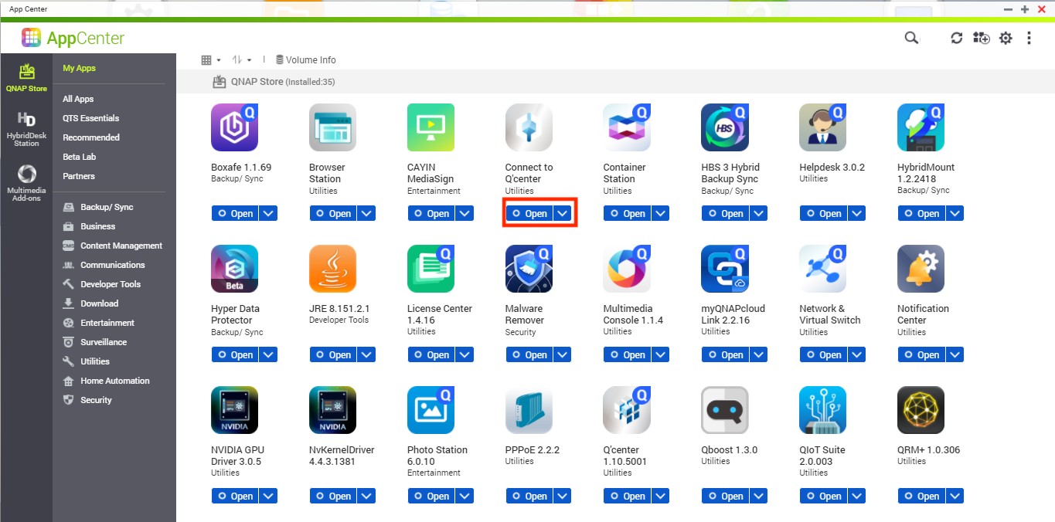Expand the sort order dropdown
Image resolution: width=1055 pixels, height=522 pixels.
(243, 59)
